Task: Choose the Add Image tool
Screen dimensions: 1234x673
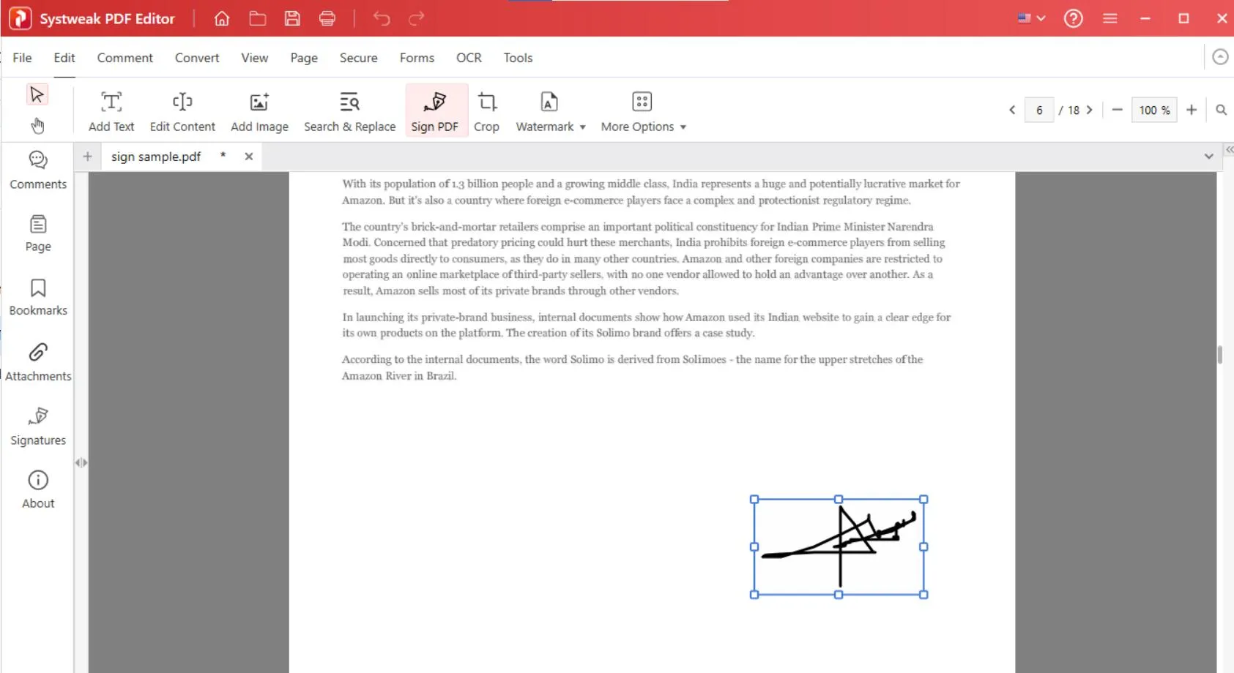Action: [259, 111]
